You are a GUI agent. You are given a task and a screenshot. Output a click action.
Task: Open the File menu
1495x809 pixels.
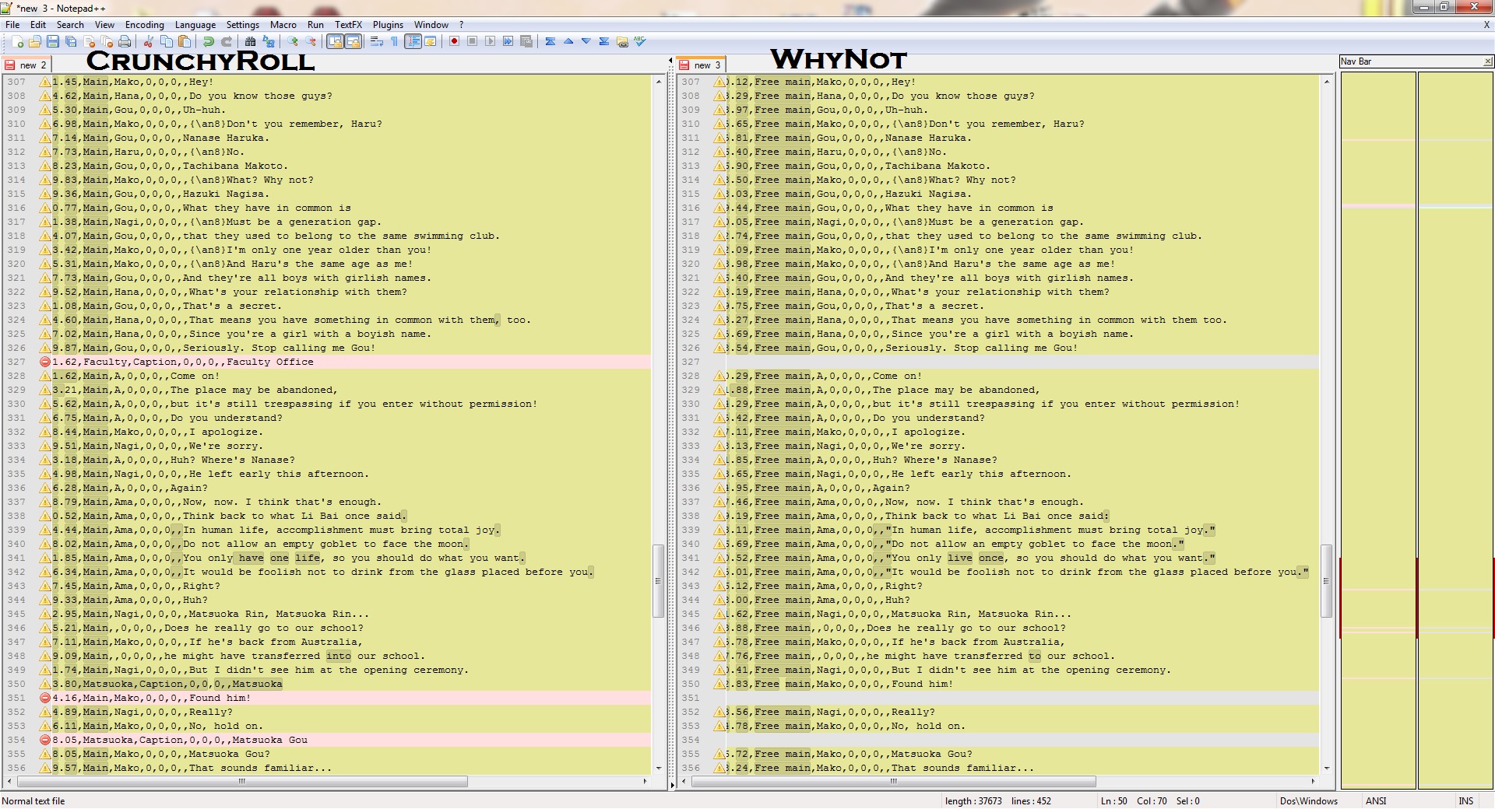(x=12, y=25)
